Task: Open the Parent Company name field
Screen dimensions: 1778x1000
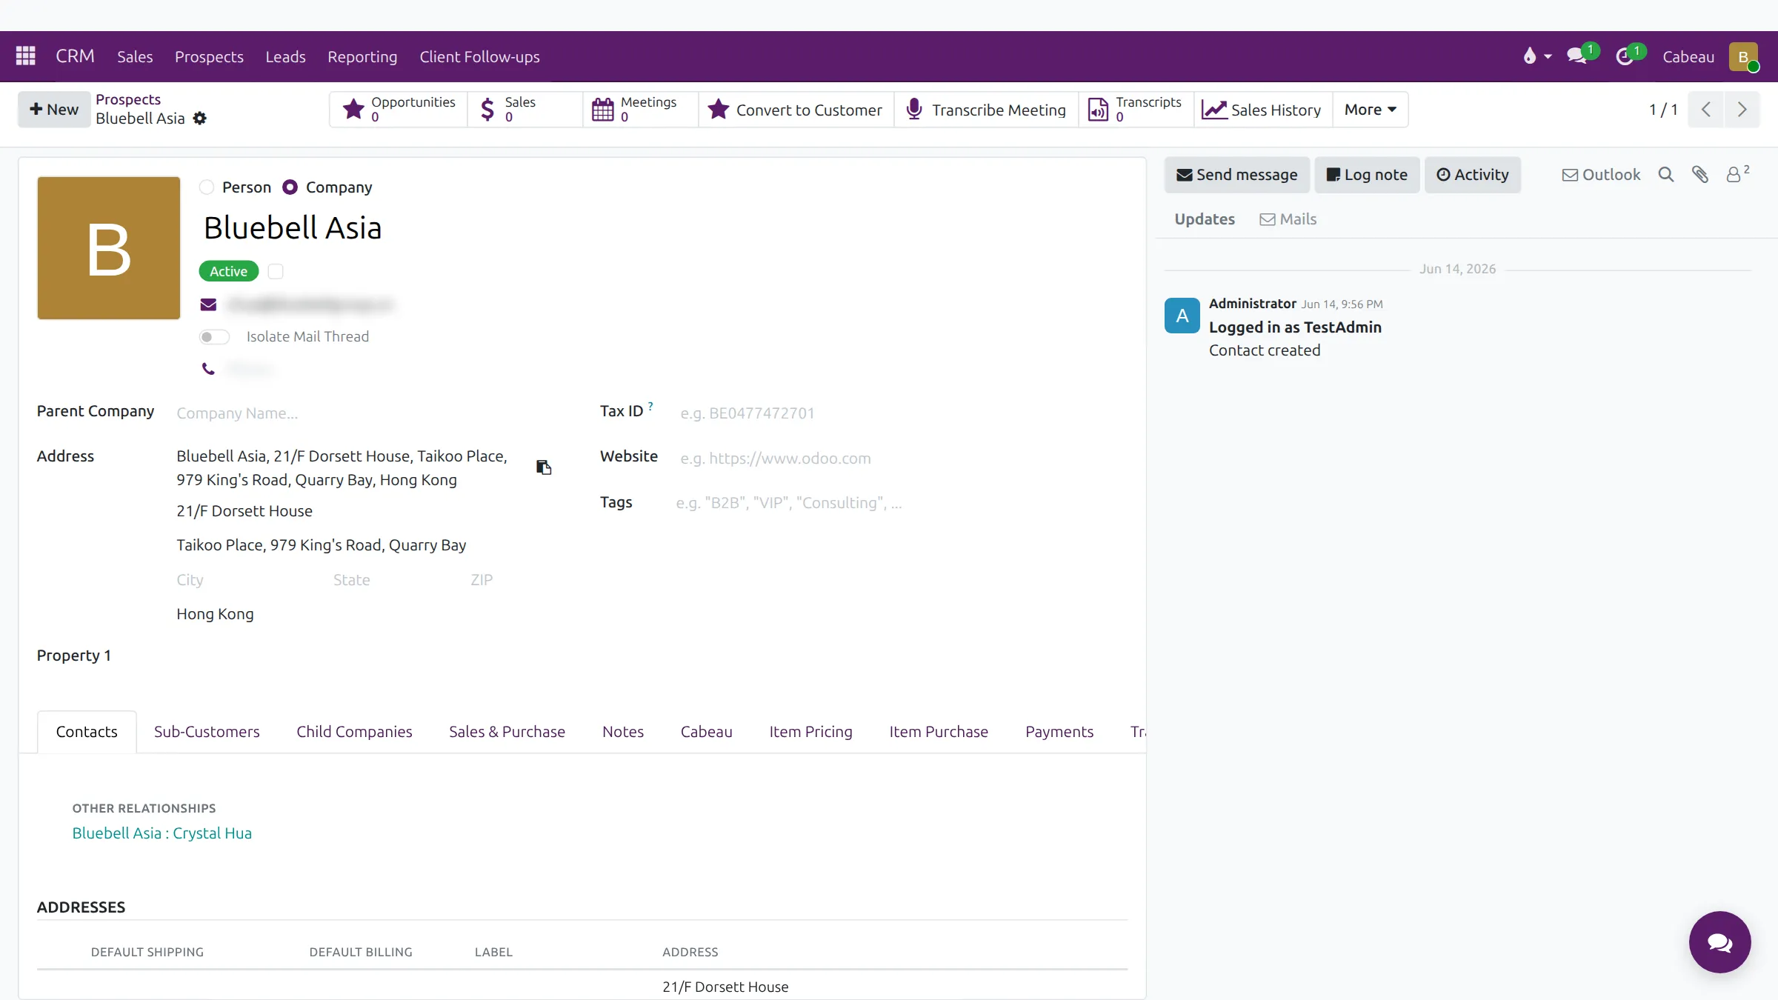Action: point(363,413)
